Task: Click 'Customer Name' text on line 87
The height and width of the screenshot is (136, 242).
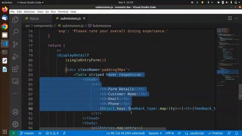Action: (x=122, y=94)
